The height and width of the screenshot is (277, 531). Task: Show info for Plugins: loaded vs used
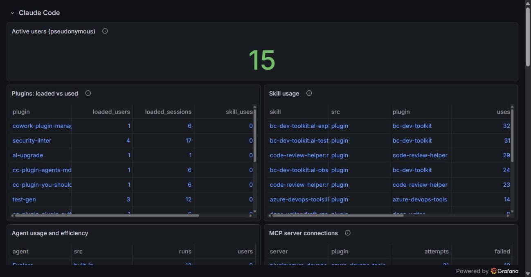(x=88, y=93)
